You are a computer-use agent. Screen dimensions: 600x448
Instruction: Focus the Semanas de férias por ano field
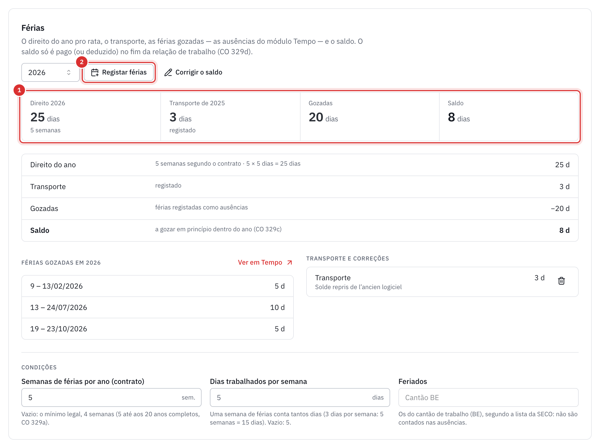tap(111, 397)
